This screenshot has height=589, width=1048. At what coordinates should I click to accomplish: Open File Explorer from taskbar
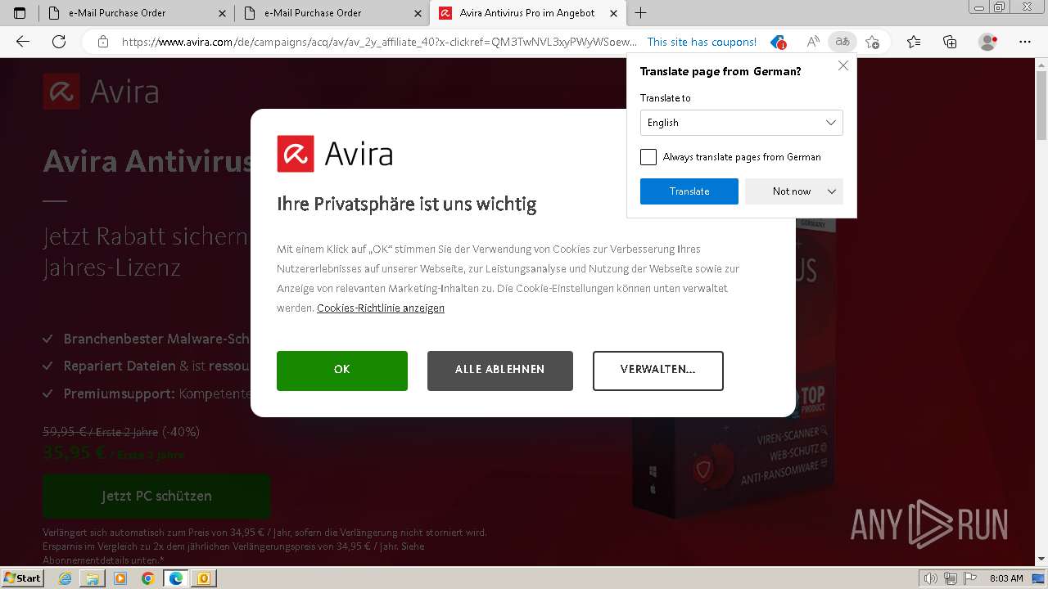click(x=93, y=578)
